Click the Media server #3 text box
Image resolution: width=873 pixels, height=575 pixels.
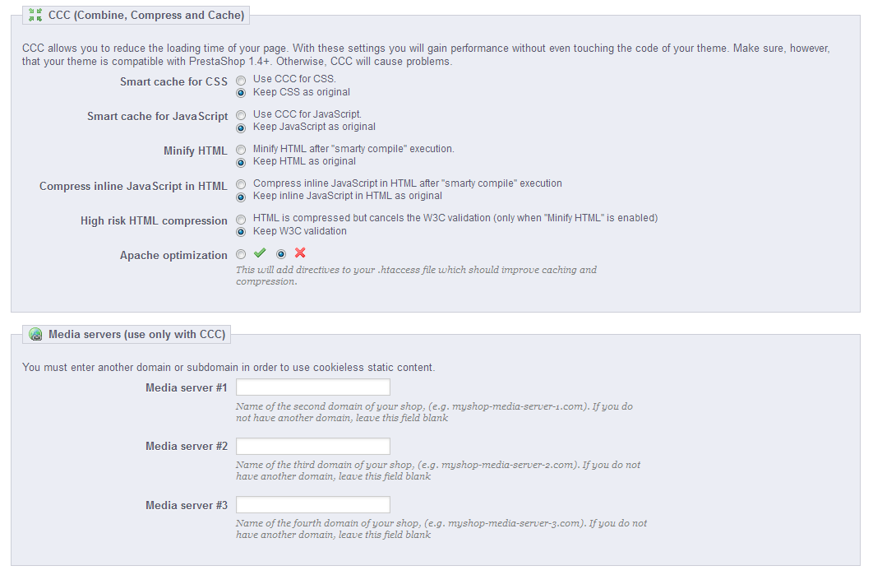312,505
